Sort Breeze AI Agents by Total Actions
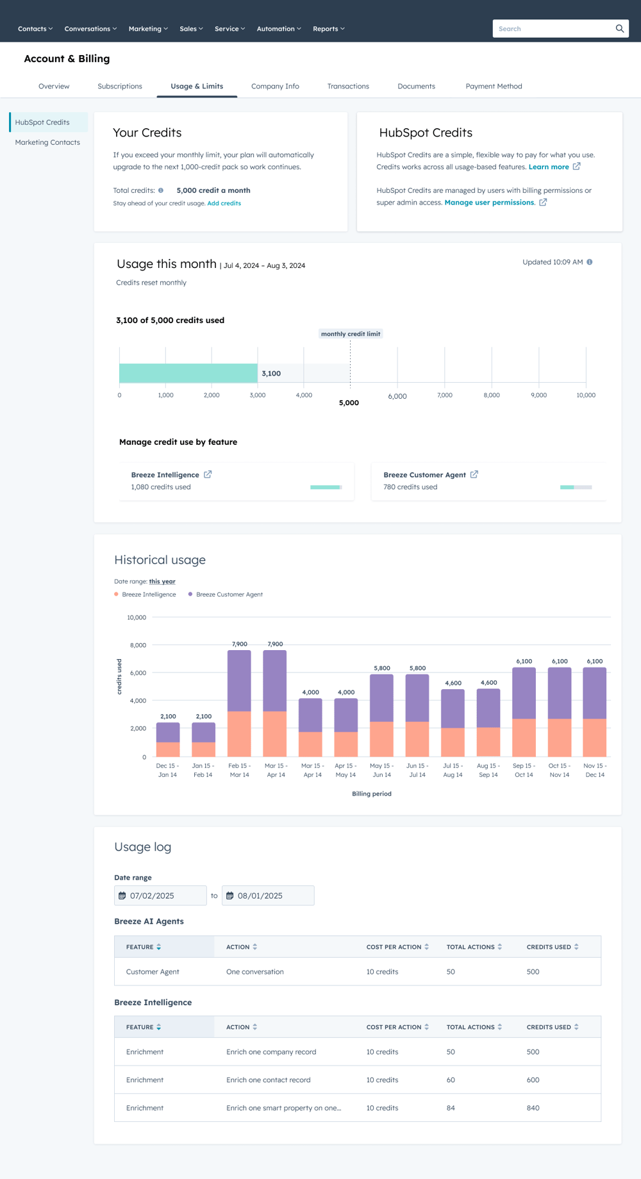The width and height of the screenshot is (641, 1179). [x=500, y=947]
